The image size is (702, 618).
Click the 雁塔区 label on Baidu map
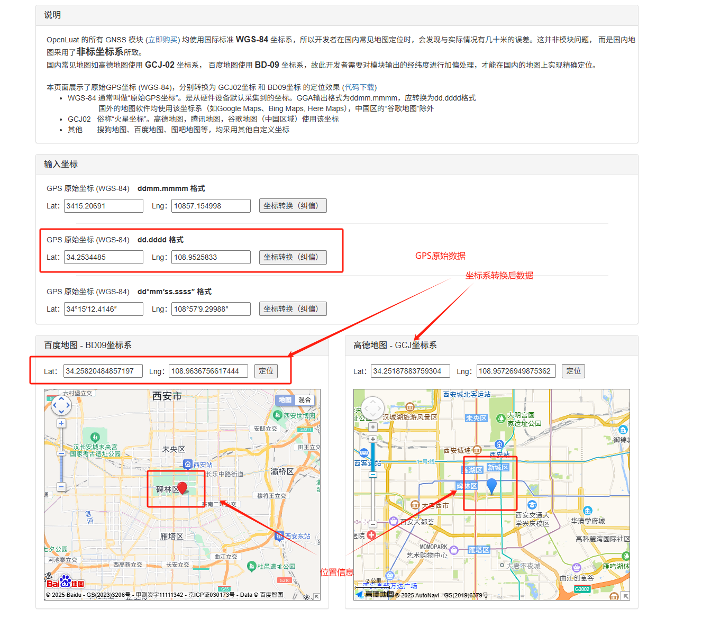(x=172, y=536)
